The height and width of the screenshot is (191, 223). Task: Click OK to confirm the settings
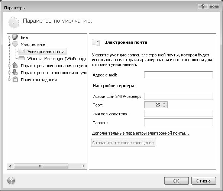tap(176, 181)
